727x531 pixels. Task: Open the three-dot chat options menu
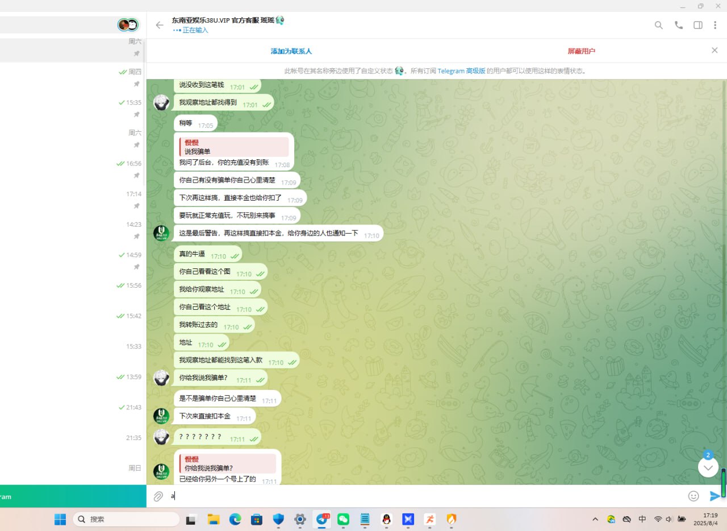[715, 25]
